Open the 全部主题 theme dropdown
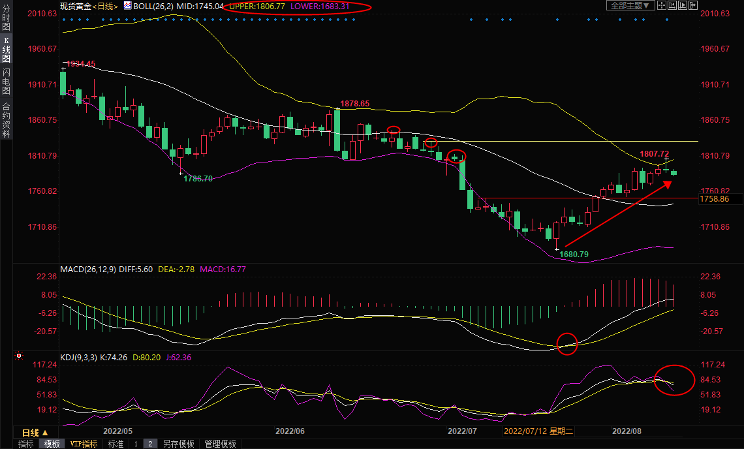744x449 pixels. pos(630,5)
